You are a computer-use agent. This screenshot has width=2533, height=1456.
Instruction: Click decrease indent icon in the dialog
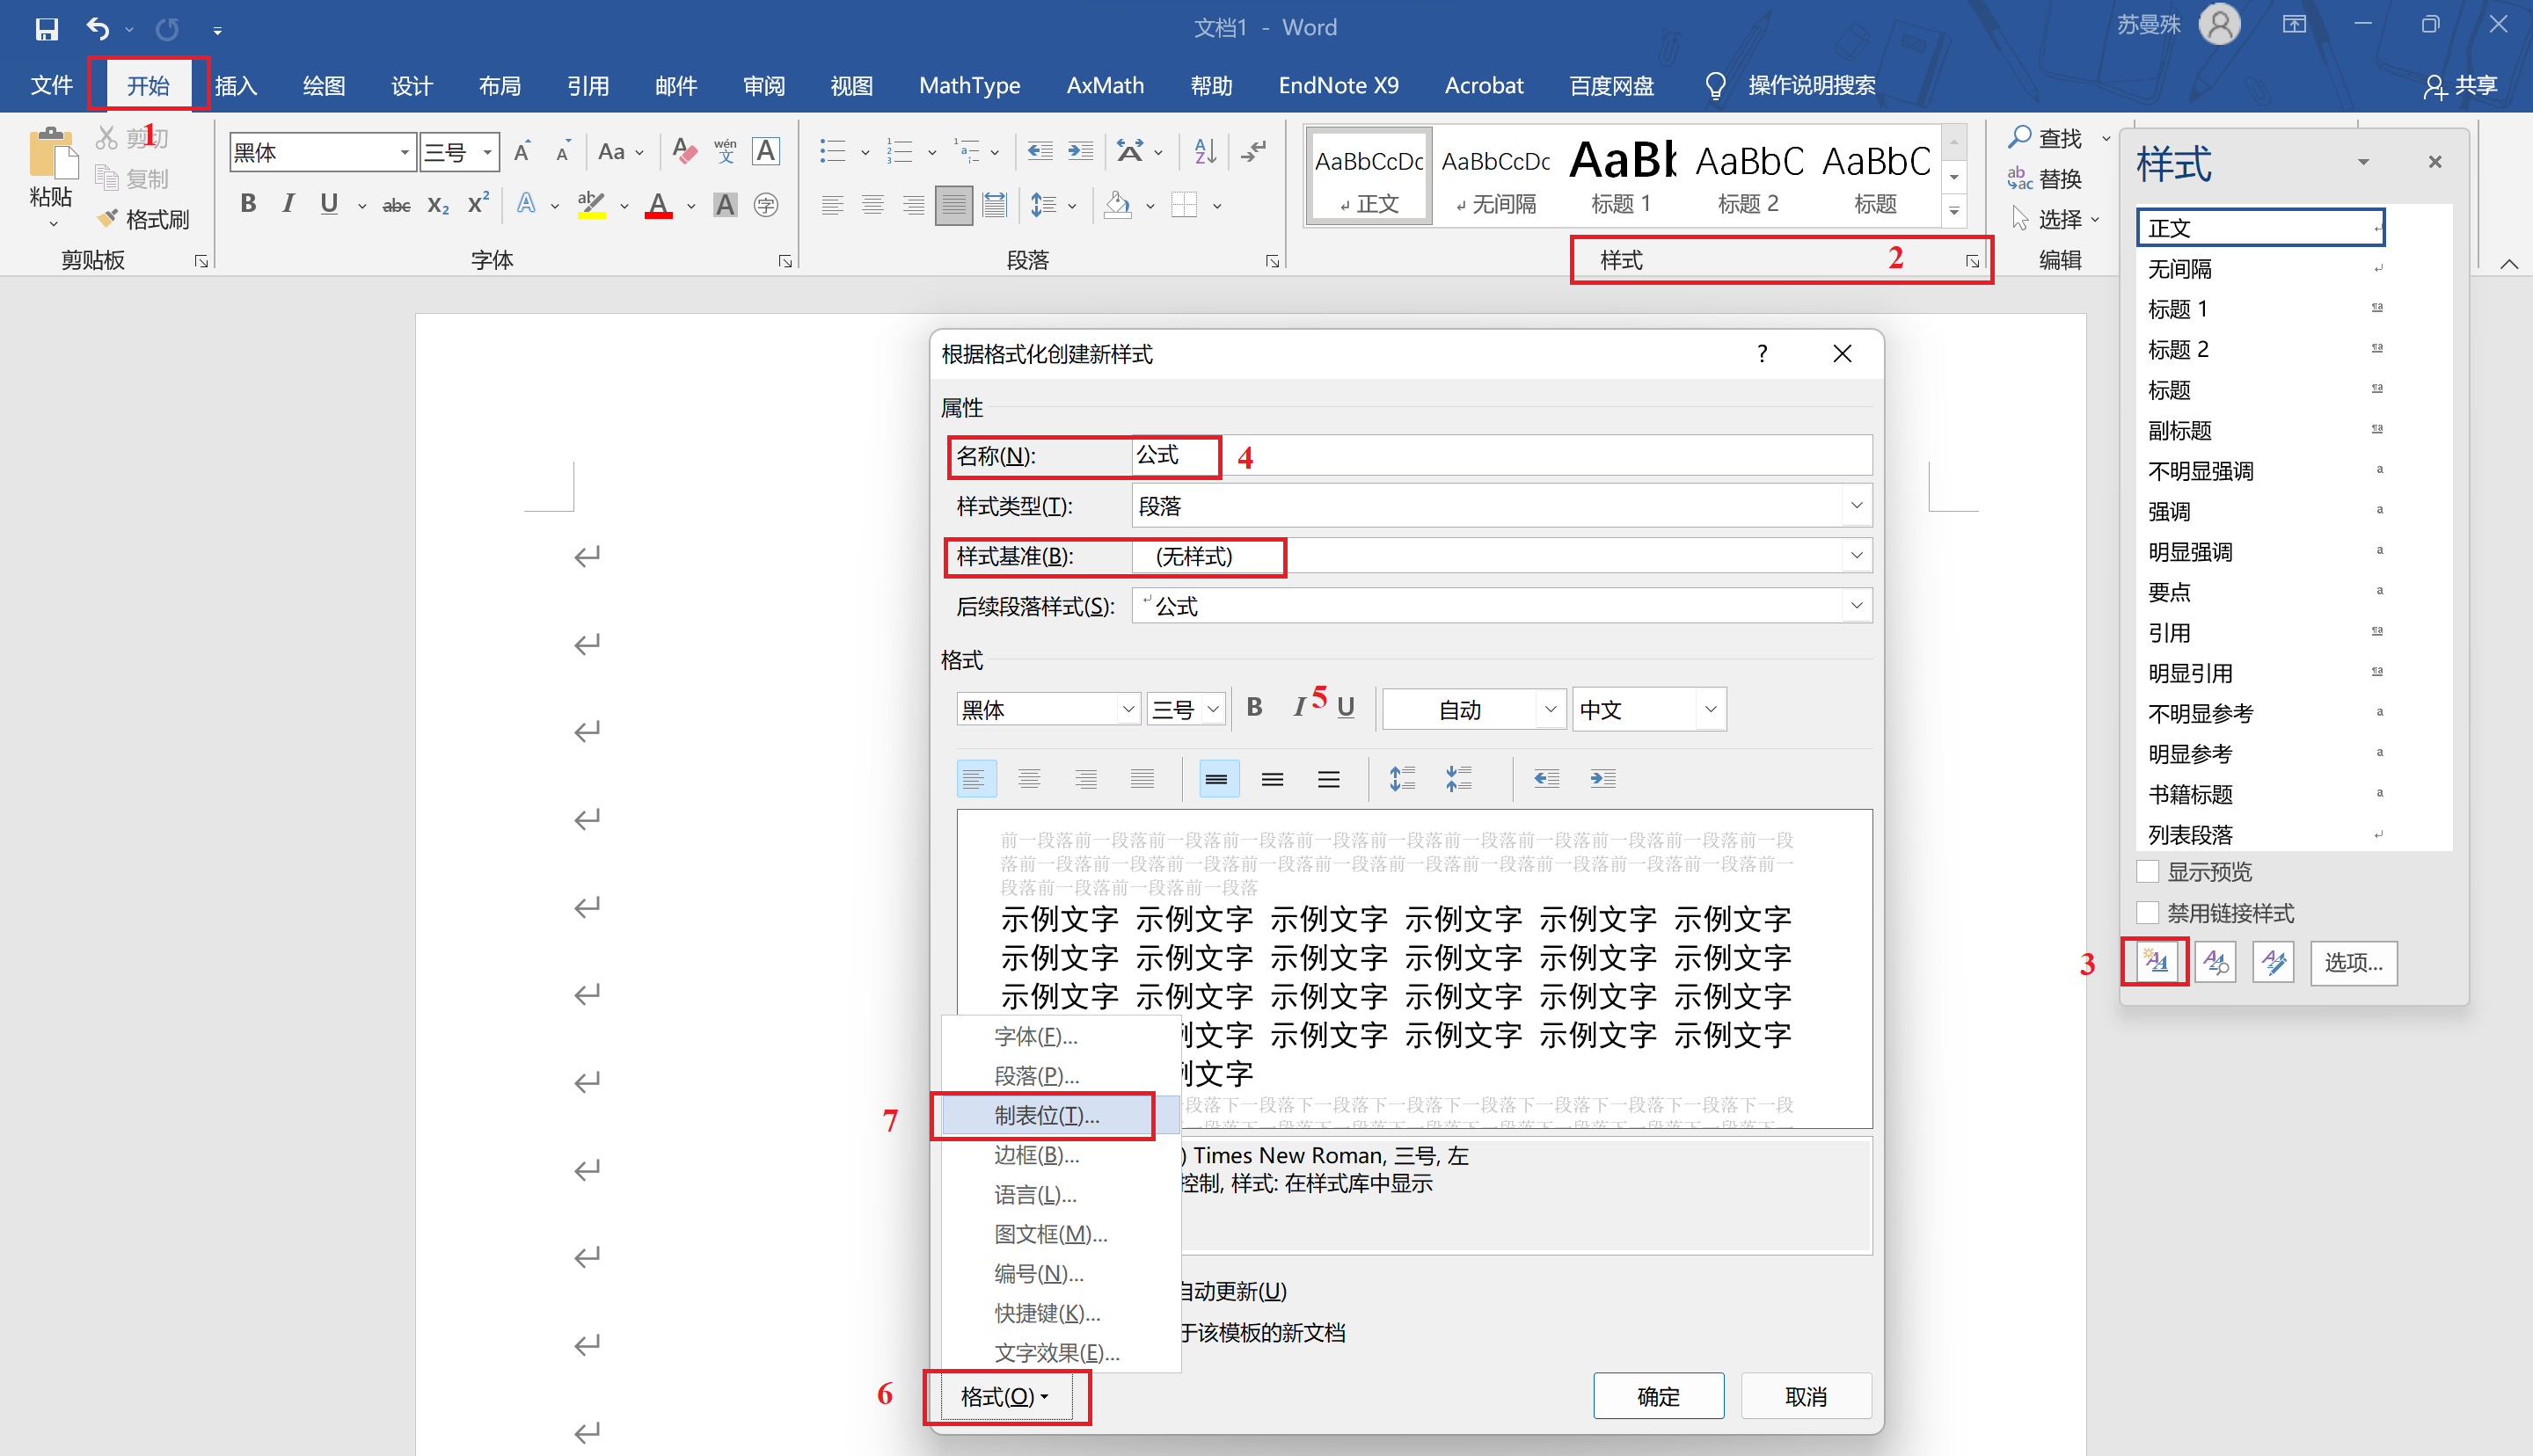click(1546, 778)
